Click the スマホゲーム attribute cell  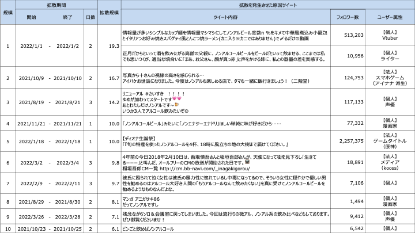pyautogui.click(x=390, y=78)
